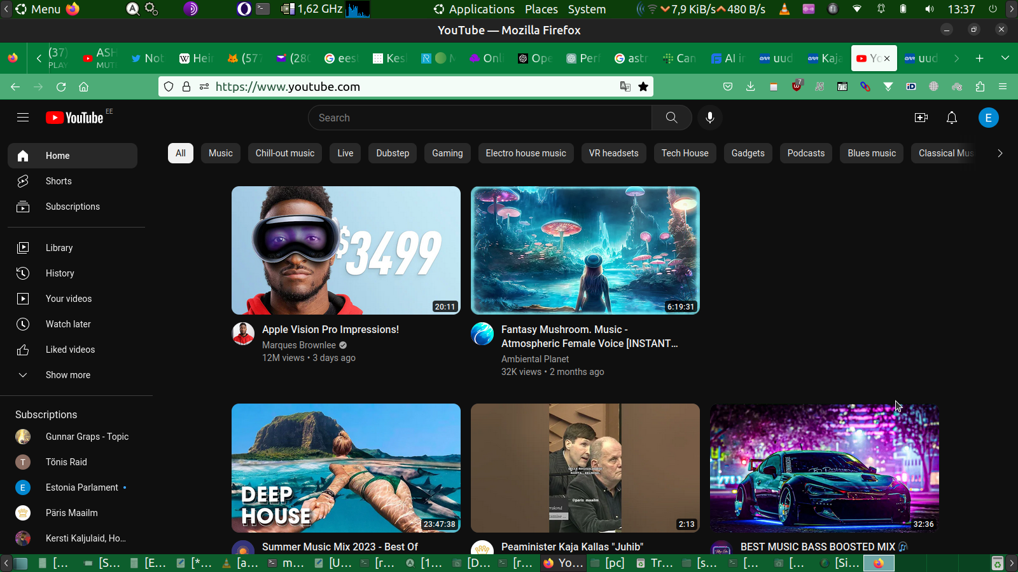Image resolution: width=1018 pixels, height=572 pixels.
Task: Open Estonia Parlament subscription
Action: [x=81, y=487]
